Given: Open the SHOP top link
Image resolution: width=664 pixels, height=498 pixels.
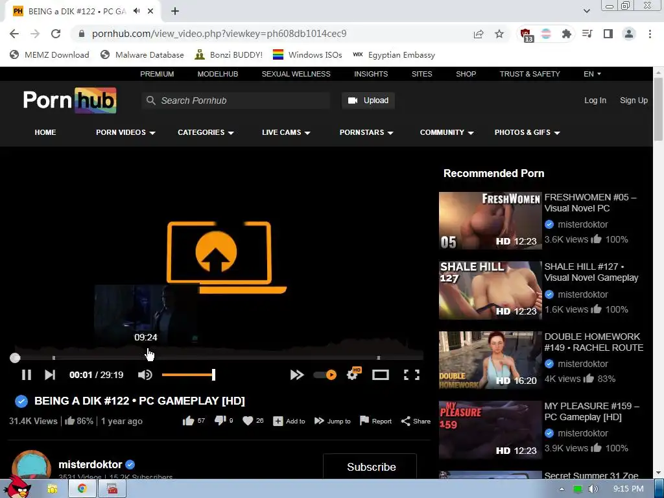Looking at the screenshot, I should [466, 74].
